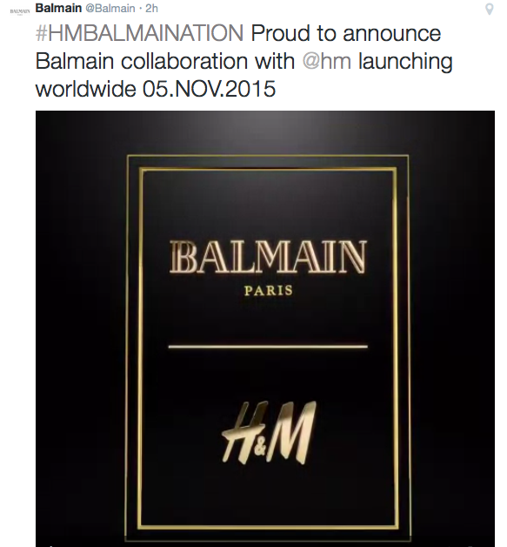Open the @Balmain handle link
This screenshot has width=507, height=547.
click(x=110, y=8)
